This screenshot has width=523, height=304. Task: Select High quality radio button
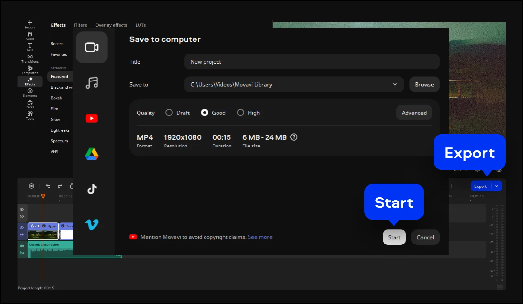[x=240, y=113]
